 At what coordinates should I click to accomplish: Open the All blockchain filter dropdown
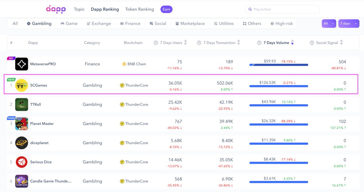pyautogui.click(x=329, y=24)
